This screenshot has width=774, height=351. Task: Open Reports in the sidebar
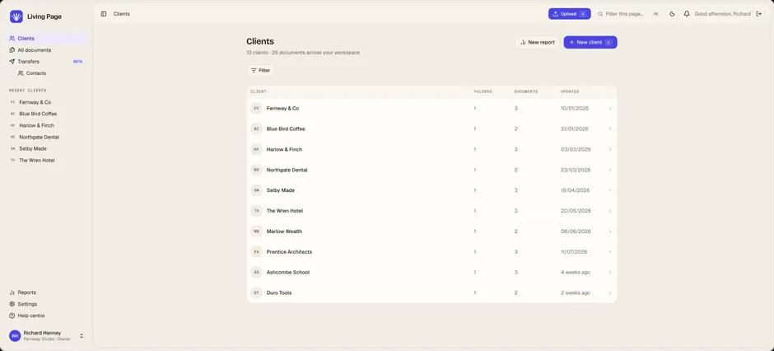(48, 292)
